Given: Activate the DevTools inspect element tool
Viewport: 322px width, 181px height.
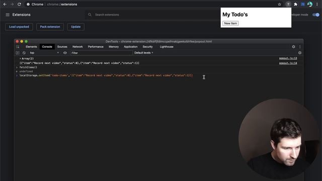Looking at the screenshot, I should coord(18,47).
